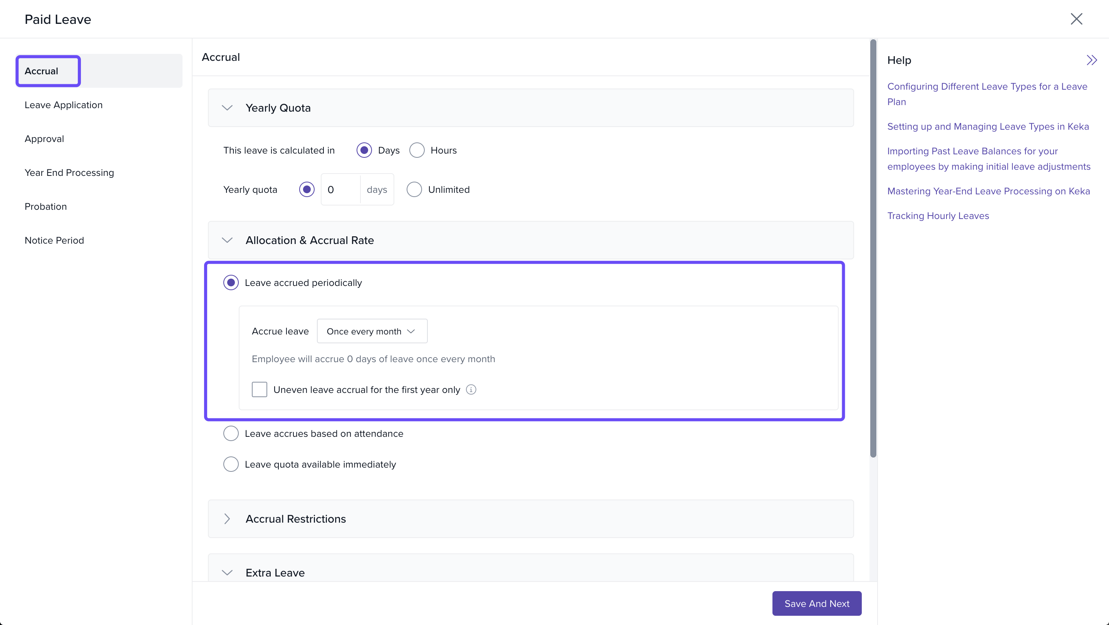
Task: Expand the Accrual Restrictions section
Action: [227, 519]
